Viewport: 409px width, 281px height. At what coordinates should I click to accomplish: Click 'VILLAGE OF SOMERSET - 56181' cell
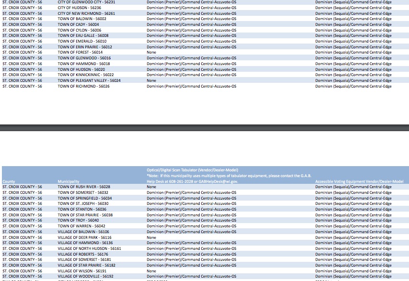(84, 259)
